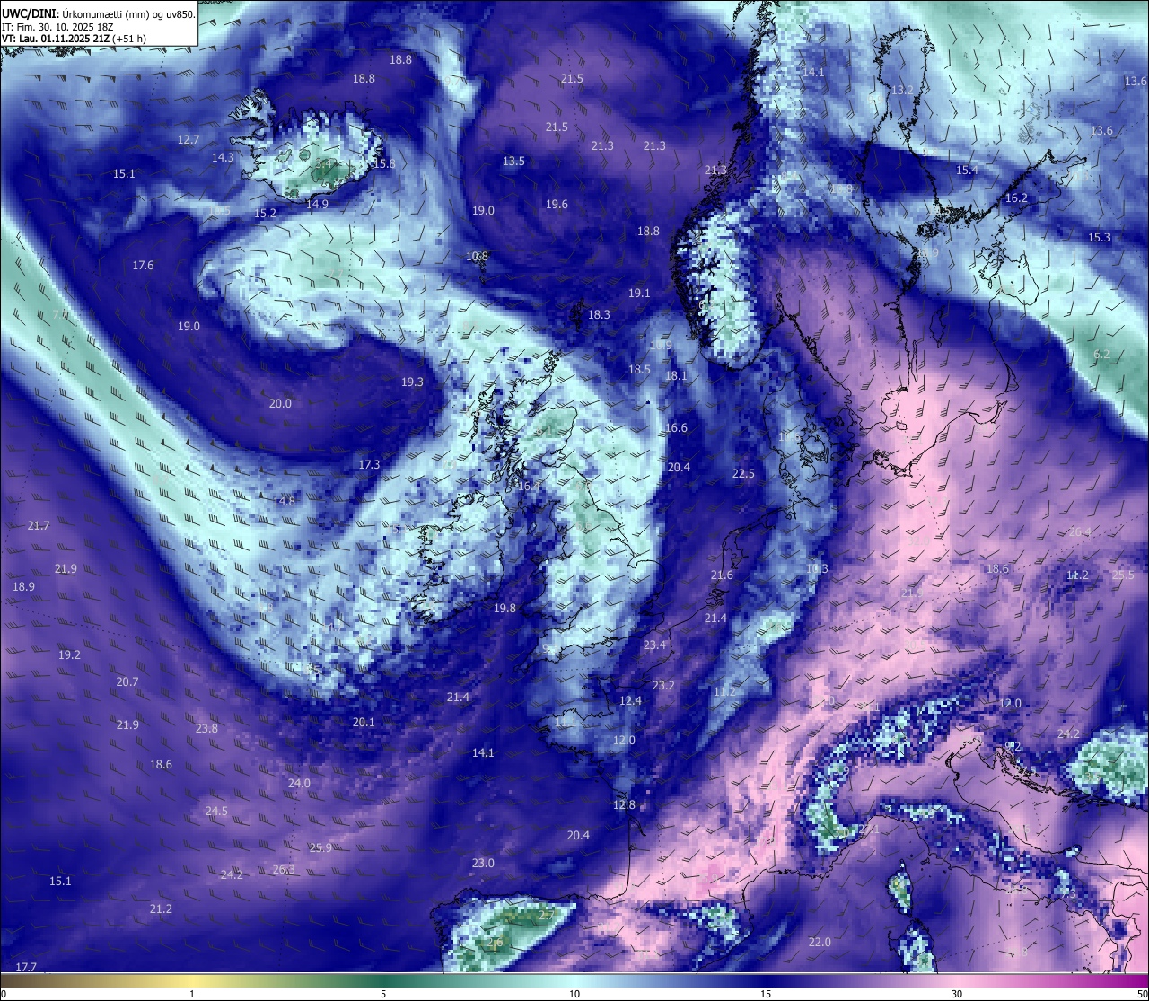This screenshot has width=1149, height=1001.
Task: Click the 19.8 value south of Ireland
Action: pos(504,608)
